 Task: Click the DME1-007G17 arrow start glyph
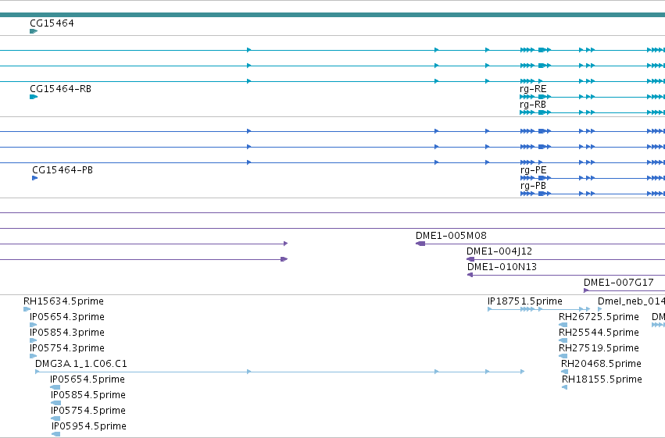(x=586, y=290)
